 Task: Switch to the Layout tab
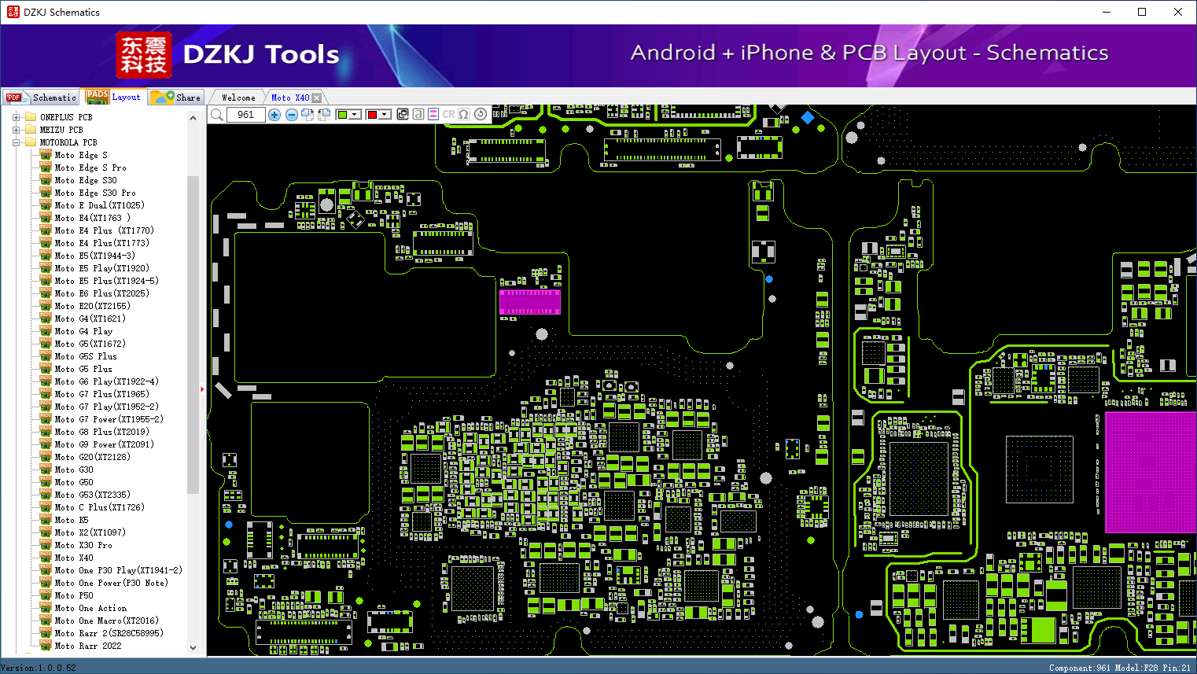[x=114, y=97]
